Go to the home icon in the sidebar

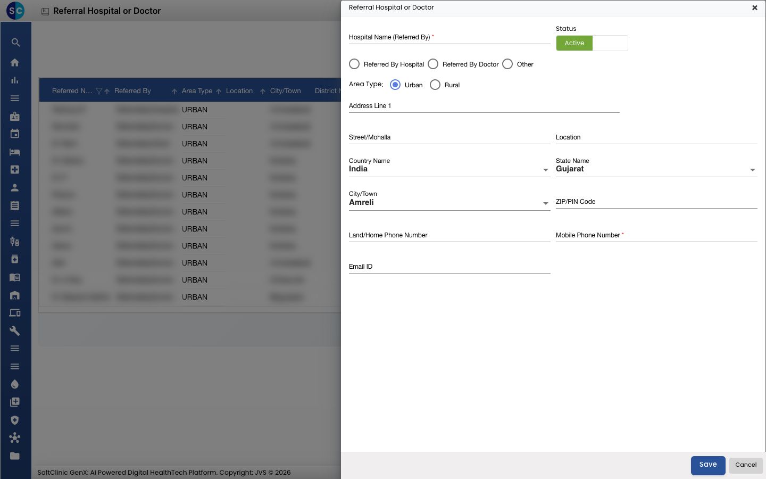15,62
